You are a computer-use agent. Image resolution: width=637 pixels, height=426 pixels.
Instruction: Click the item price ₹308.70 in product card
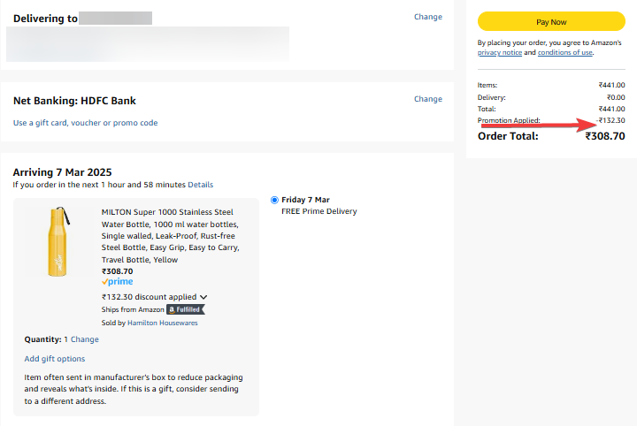click(x=117, y=271)
